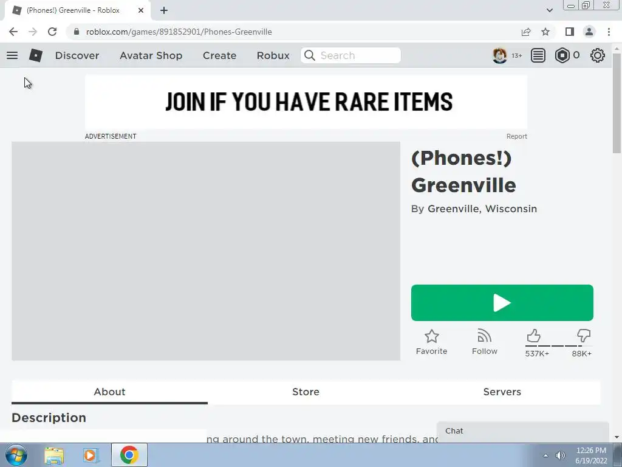
Task: Click the Robux balance icon
Action: tap(562, 55)
